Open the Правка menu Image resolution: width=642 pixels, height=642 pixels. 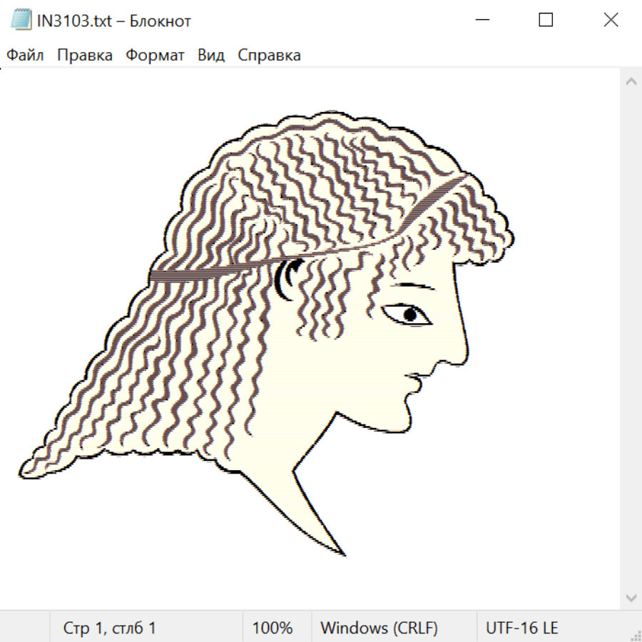coord(85,56)
